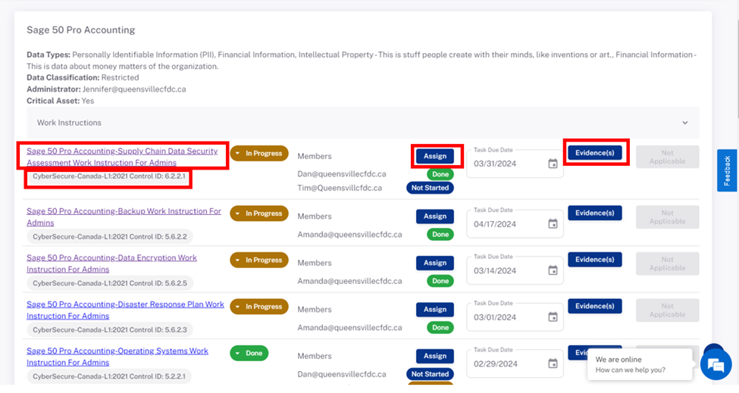Open calendar icon for 03/31/2024 due date
The width and height of the screenshot is (739, 393).
tap(553, 164)
